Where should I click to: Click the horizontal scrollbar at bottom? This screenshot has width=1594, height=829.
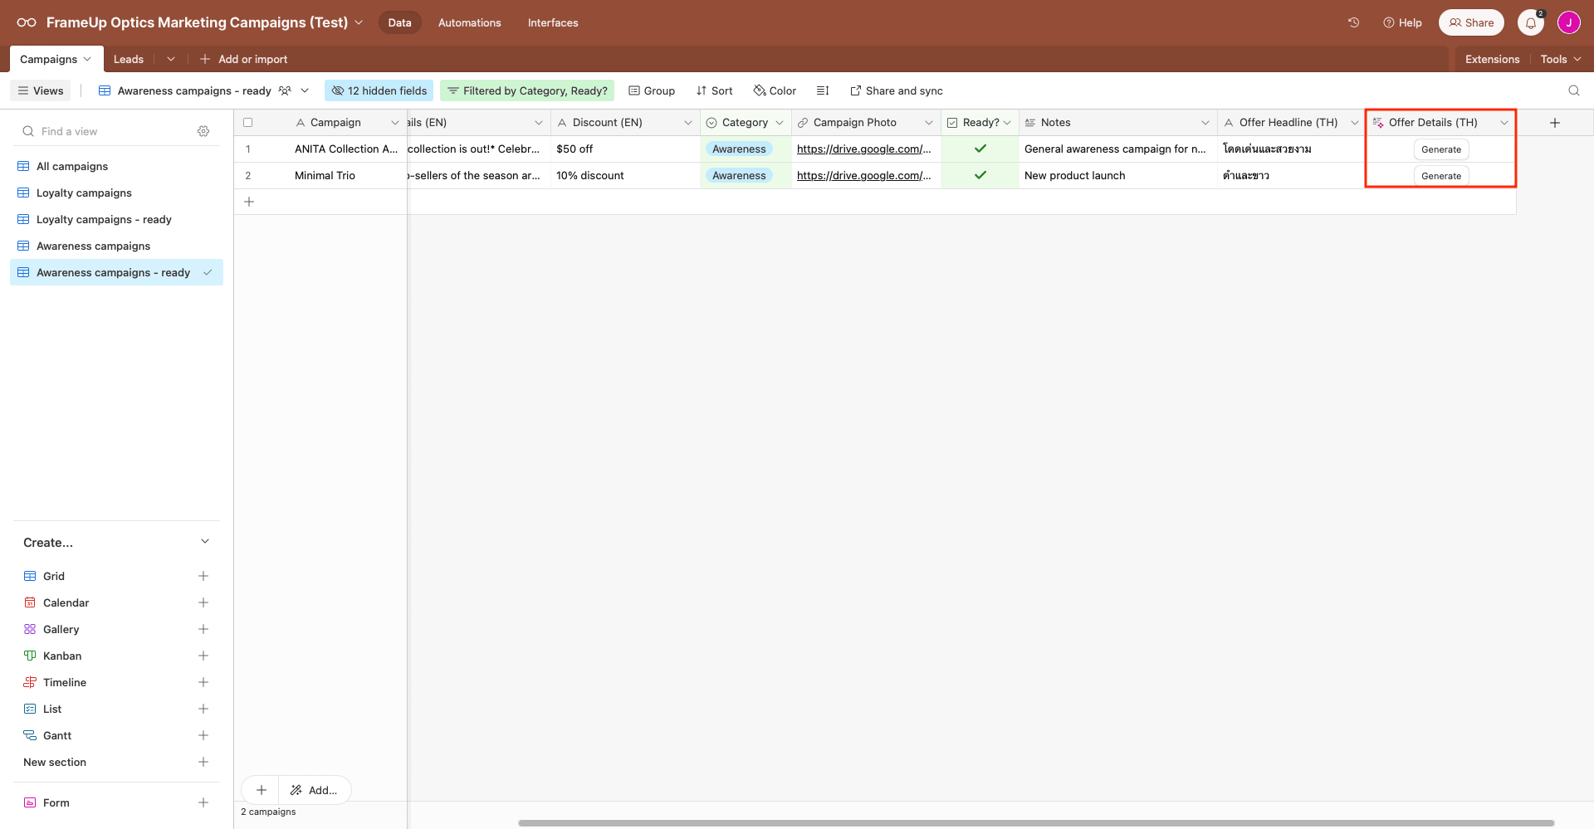tap(1036, 823)
